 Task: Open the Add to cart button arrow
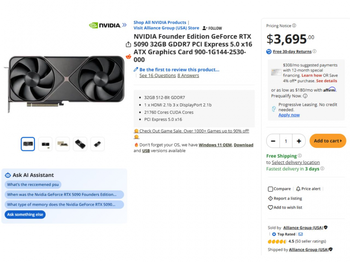[341, 141]
